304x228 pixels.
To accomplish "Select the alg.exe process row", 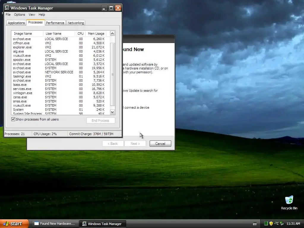I will (x=59, y=51).
